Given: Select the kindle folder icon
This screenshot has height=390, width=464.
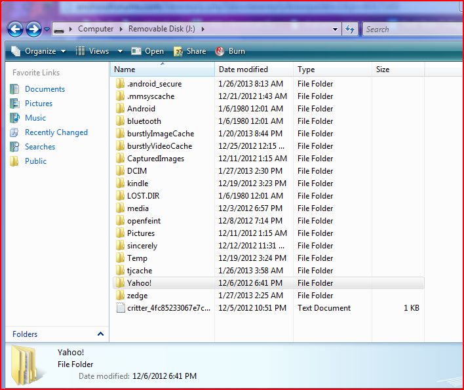Looking at the screenshot, I should click(120, 184).
